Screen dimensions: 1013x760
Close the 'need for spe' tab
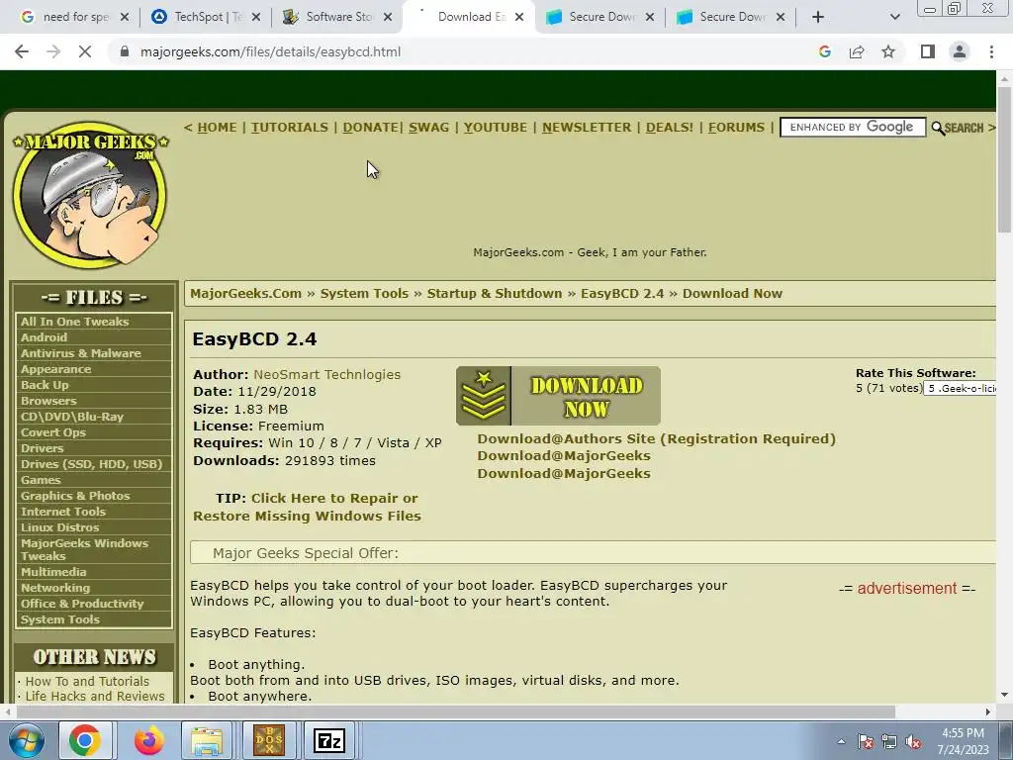pyautogui.click(x=125, y=17)
